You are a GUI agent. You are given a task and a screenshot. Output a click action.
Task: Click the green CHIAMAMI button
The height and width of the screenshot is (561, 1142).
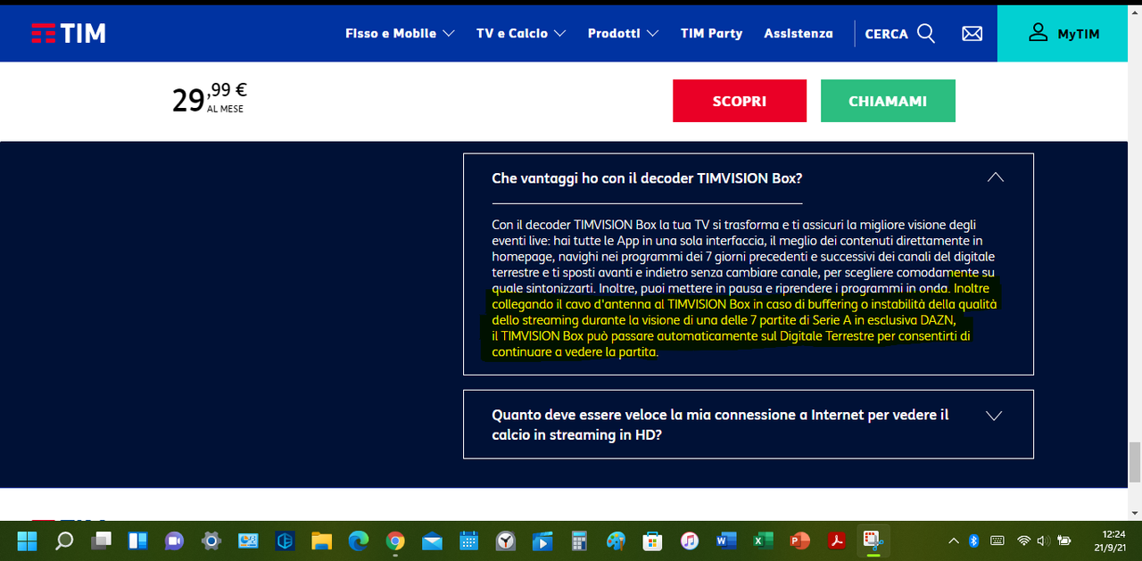coord(888,101)
